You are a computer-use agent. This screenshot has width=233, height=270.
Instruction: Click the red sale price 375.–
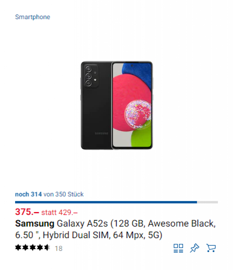tap(27, 212)
